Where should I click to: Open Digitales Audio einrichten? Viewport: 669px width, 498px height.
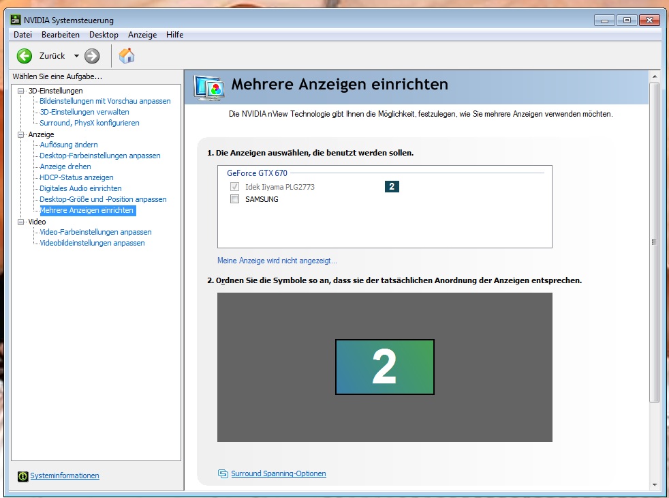(x=80, y=188)
